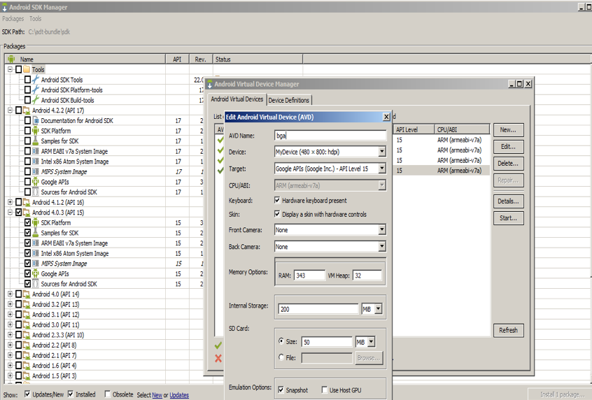The height and width of the screenshot is (400, 592).
Task: Click the Android 2.3.3 (API 10) folder icon
Action: coord(27,335)
